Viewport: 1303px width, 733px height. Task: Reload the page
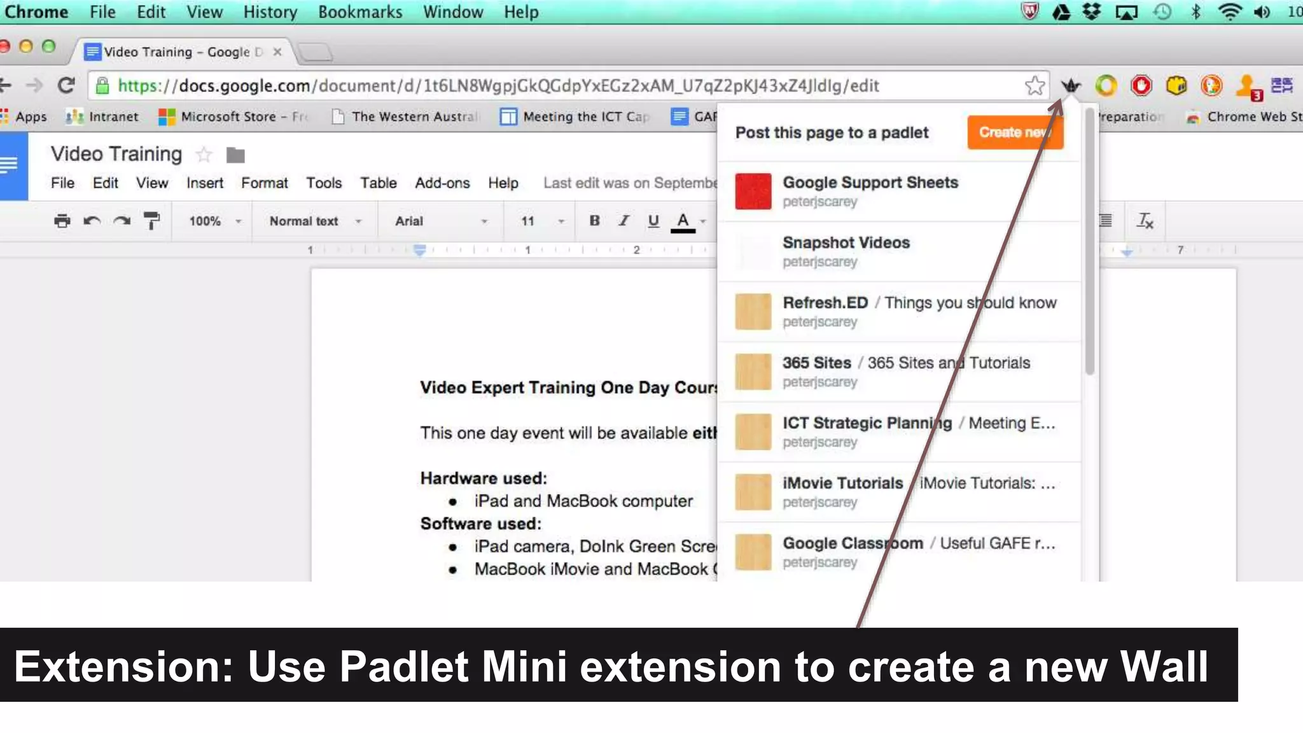[x=66, y=85]
